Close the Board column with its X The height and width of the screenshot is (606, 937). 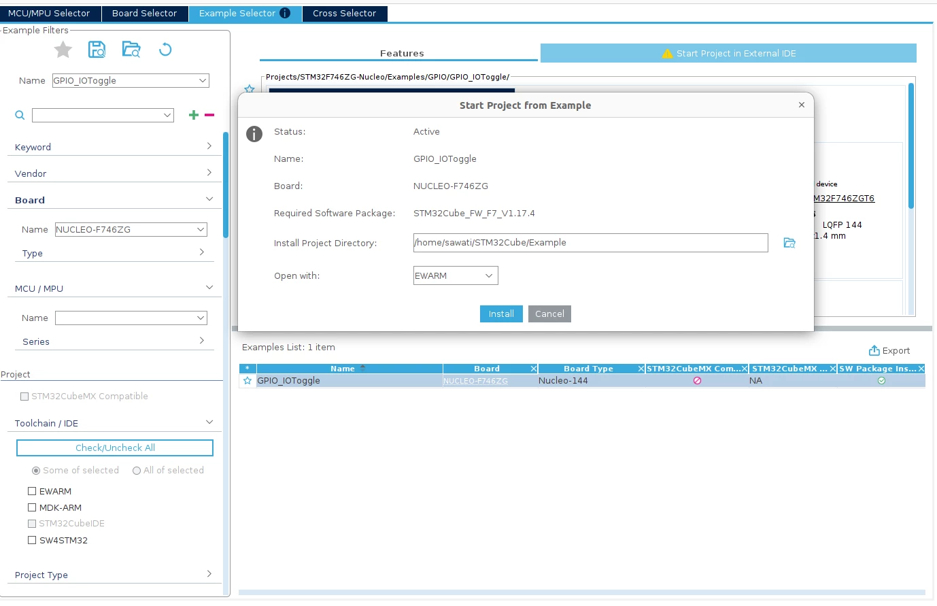534,369
